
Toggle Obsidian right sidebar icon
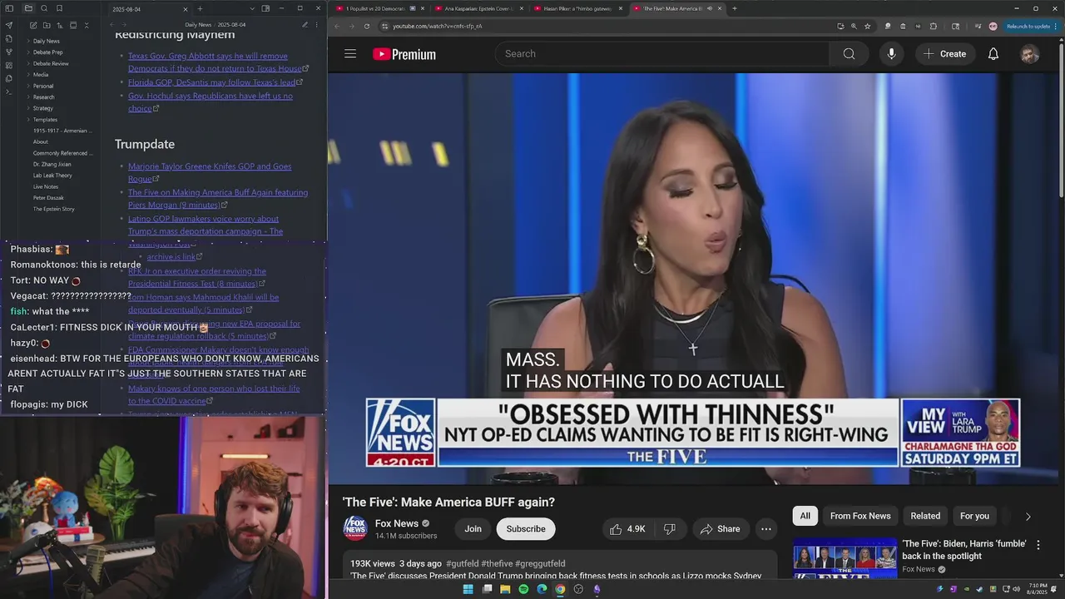click(x=265, y=8)
